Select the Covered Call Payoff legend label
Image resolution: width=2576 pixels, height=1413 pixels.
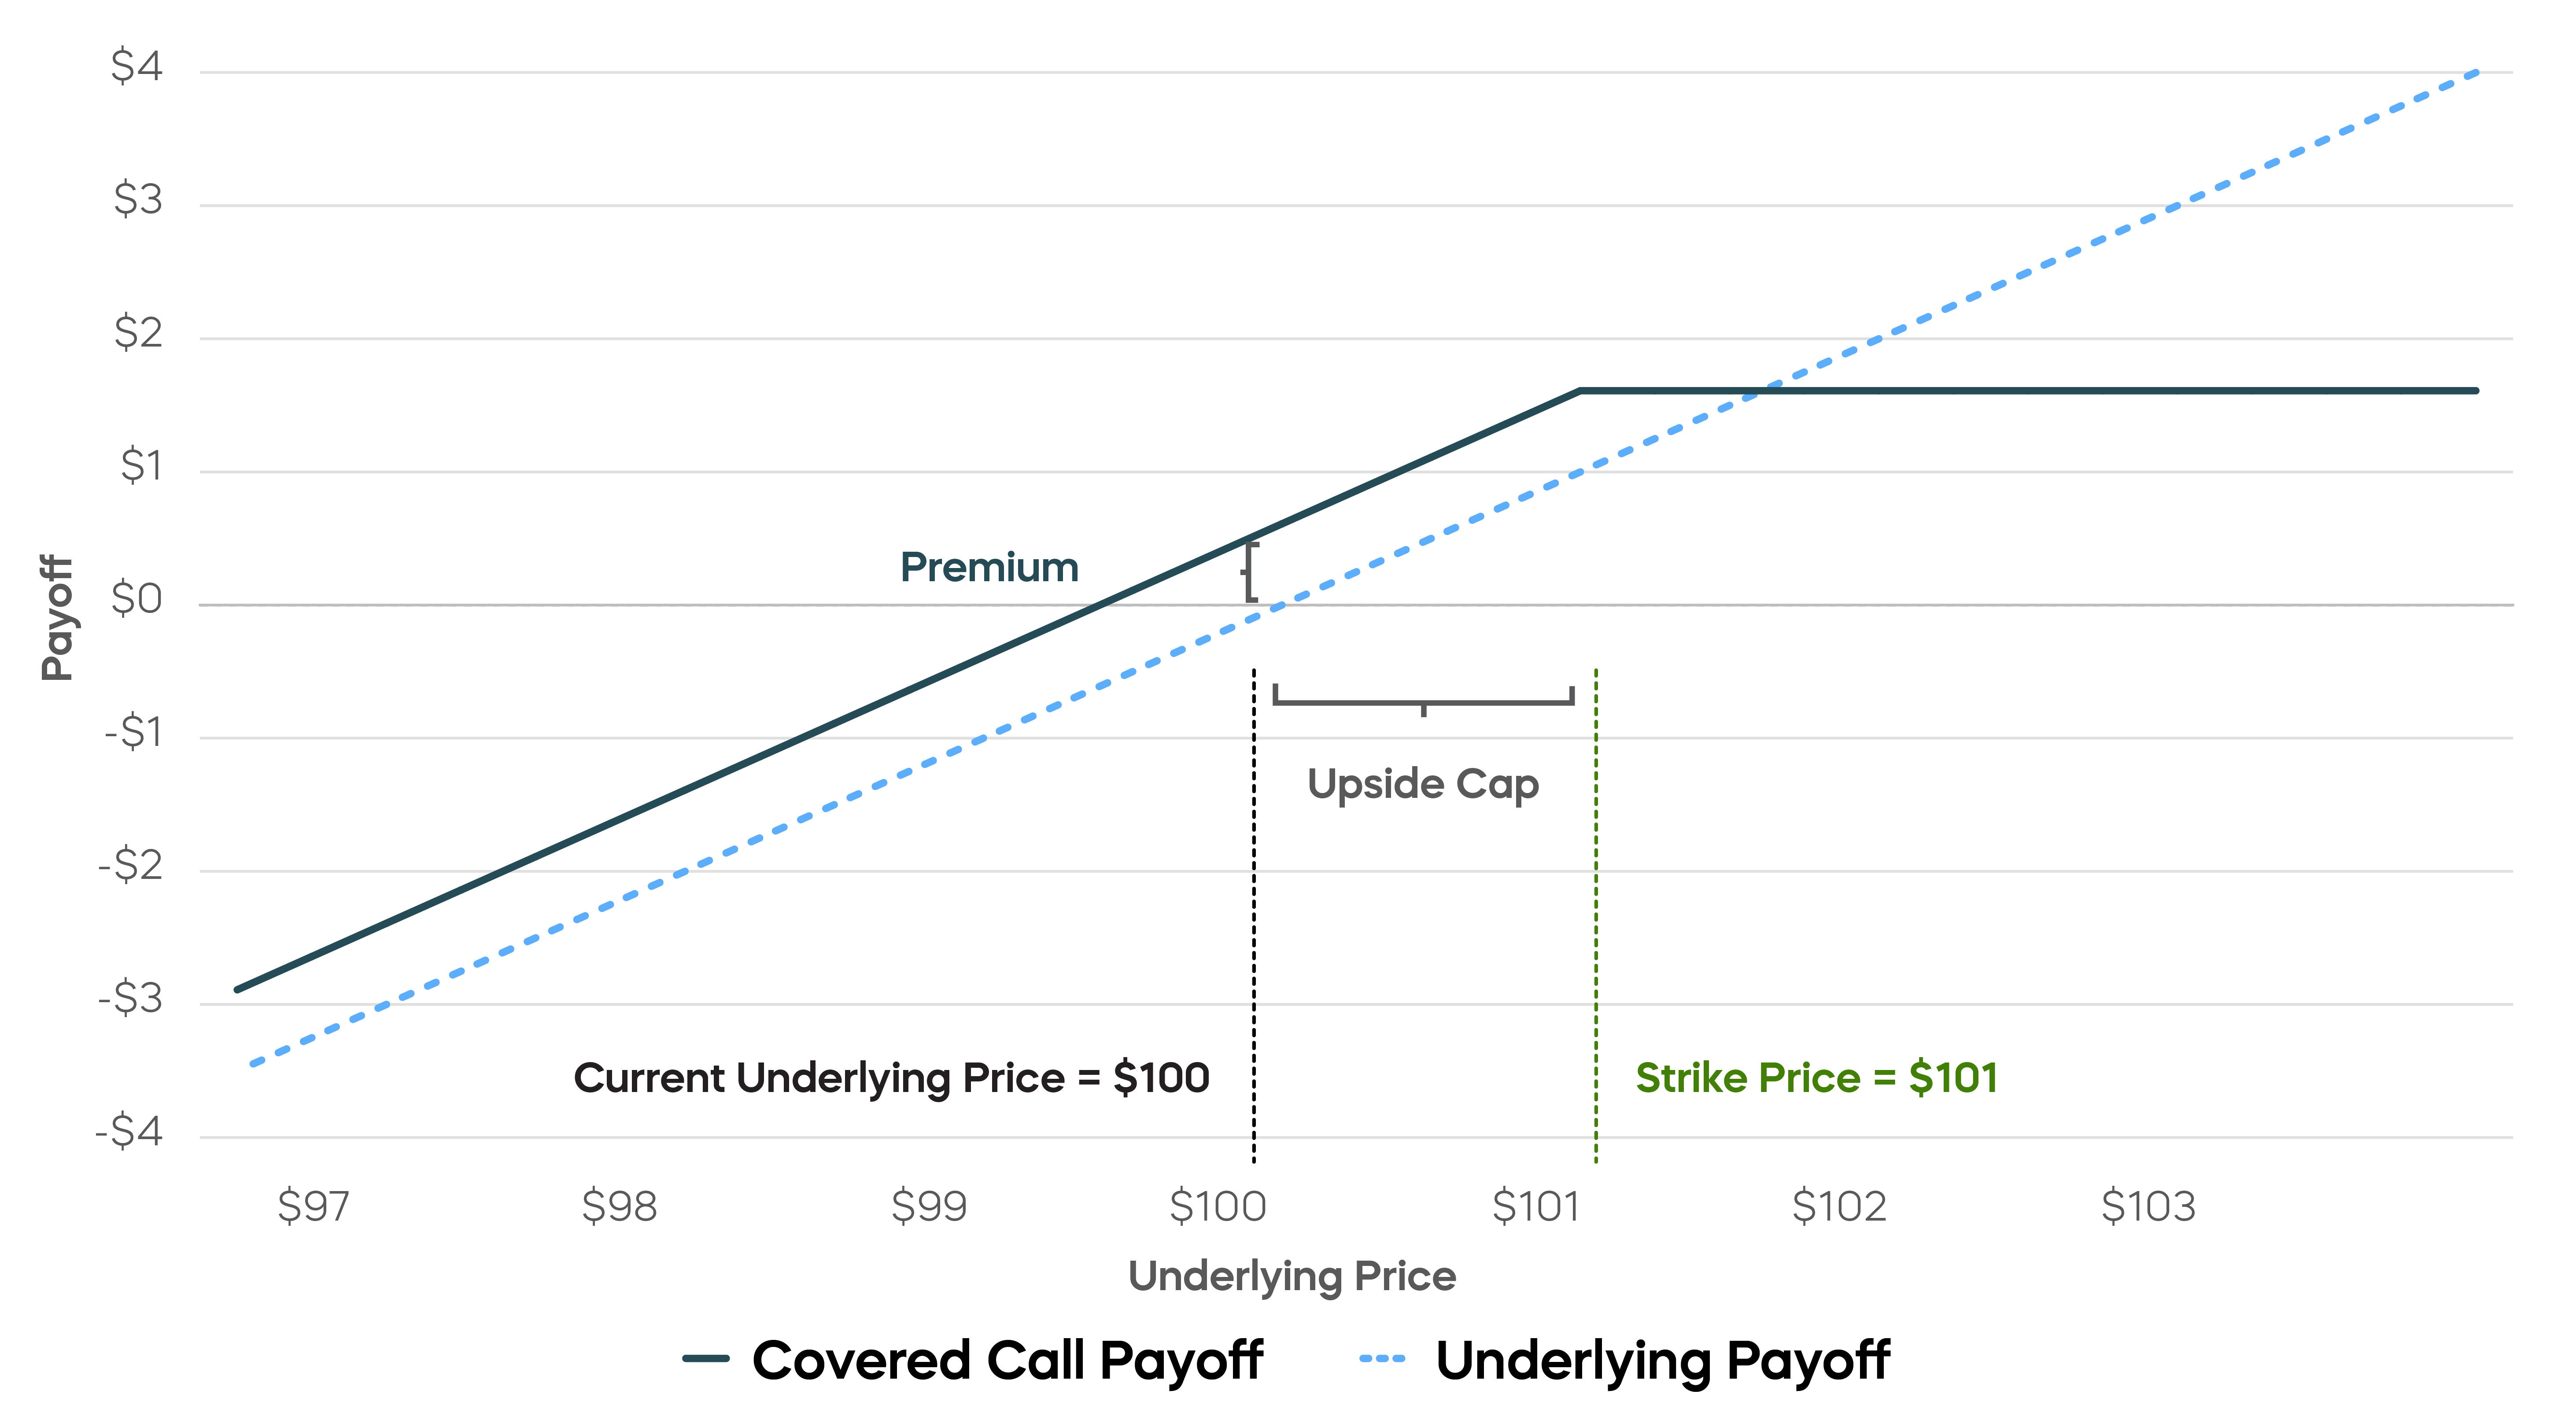(x=1007, y=1361)
